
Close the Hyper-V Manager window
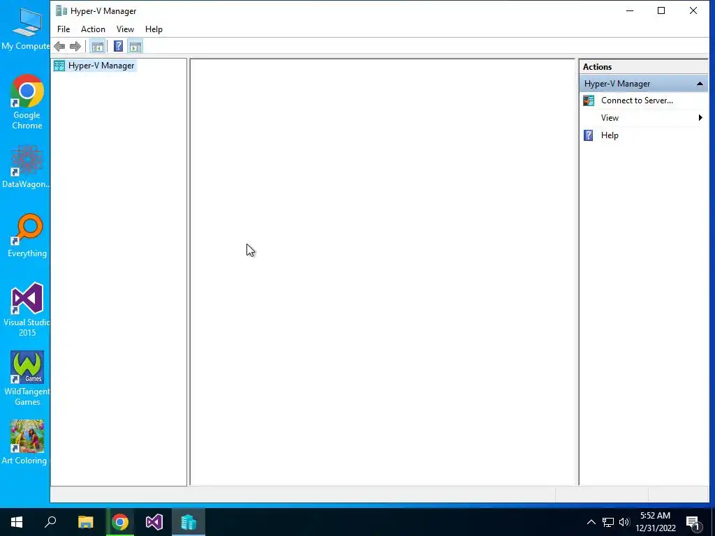coord(693,10)
